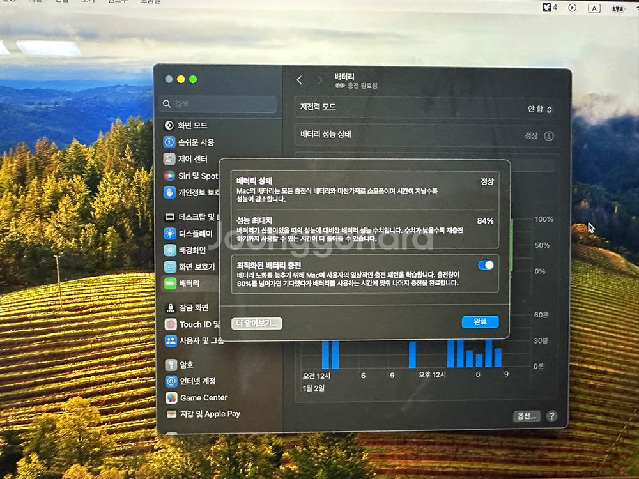Select 화면 보호기 icon in sidebar

(170, 267)
